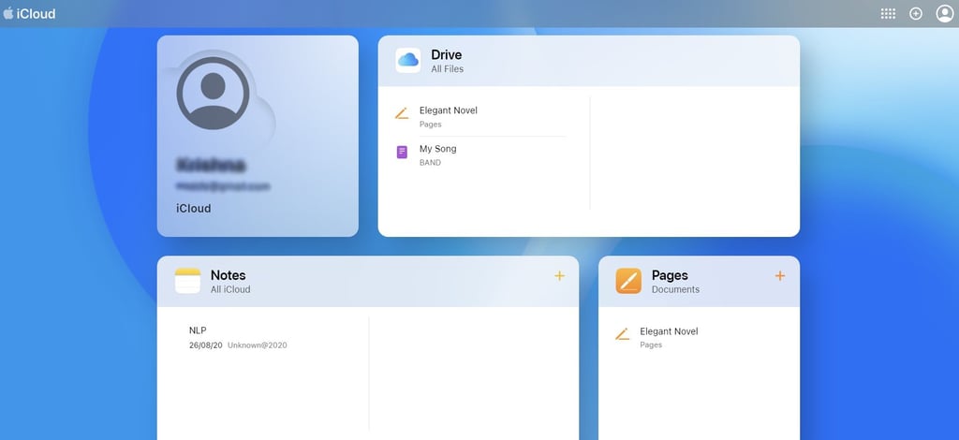Click the BAND label under My Song
This screenshot has width=959, height=440.
click(430, 163)
